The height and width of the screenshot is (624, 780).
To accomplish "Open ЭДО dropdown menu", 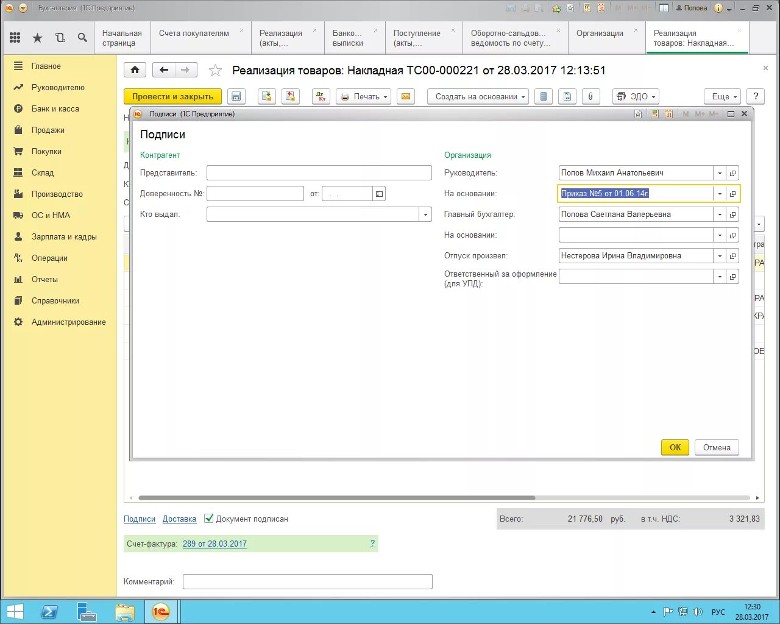I will point(636,96).
